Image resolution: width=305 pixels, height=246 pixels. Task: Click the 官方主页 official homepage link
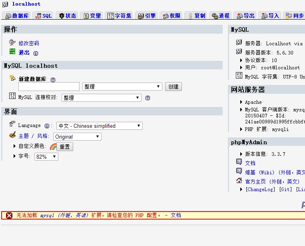tap(272, 181)
